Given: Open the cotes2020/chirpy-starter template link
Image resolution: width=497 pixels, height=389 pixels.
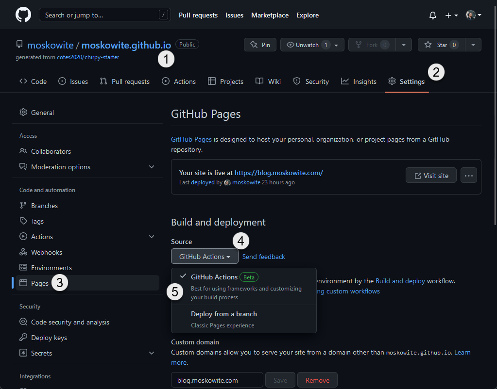Looking at the screenshot, I should click(88, 57).
